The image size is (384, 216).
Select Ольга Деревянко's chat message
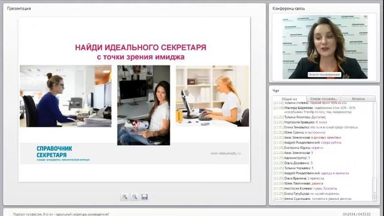[293, 163]
